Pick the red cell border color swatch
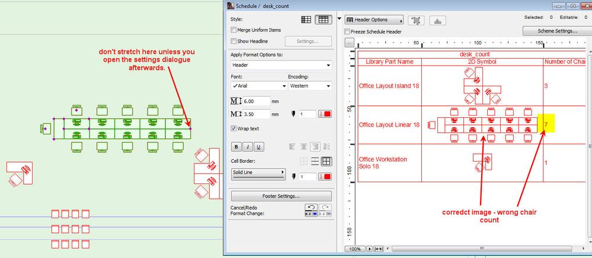The image size is (592, 258). pyautogui.click(x=325, y=176)
